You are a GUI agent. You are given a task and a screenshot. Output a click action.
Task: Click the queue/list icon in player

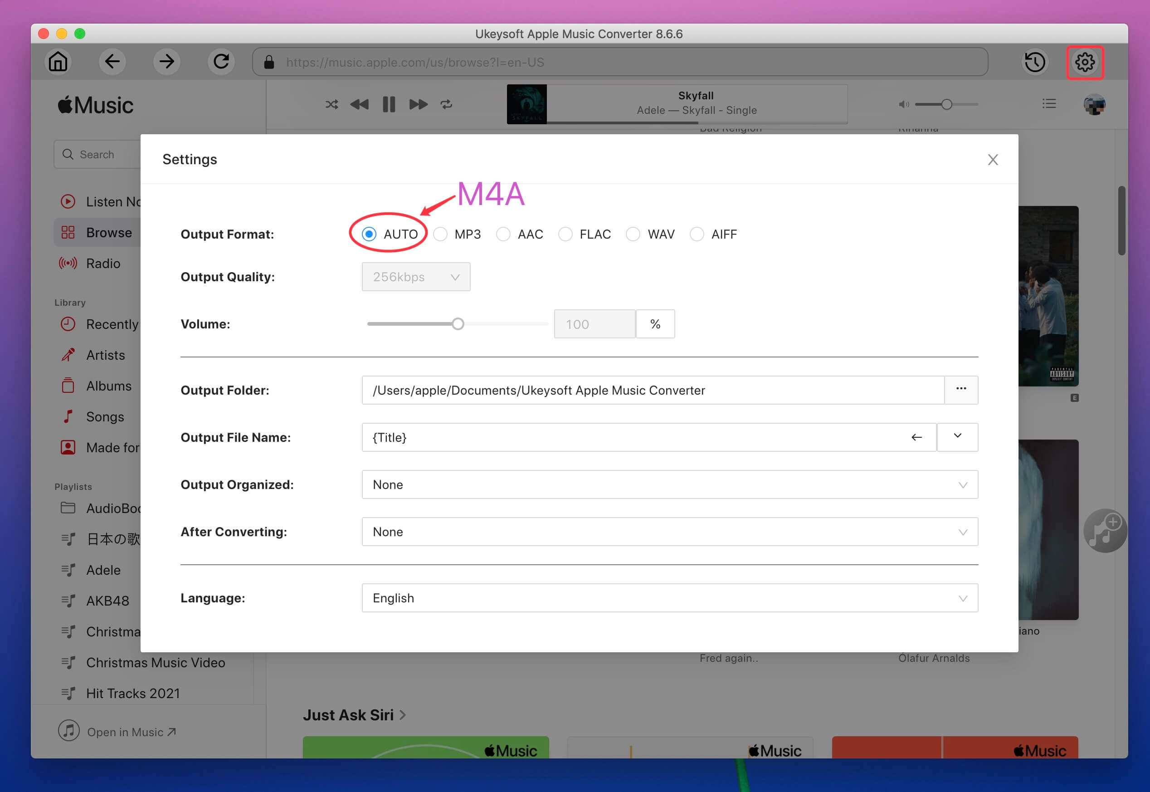1049,104
